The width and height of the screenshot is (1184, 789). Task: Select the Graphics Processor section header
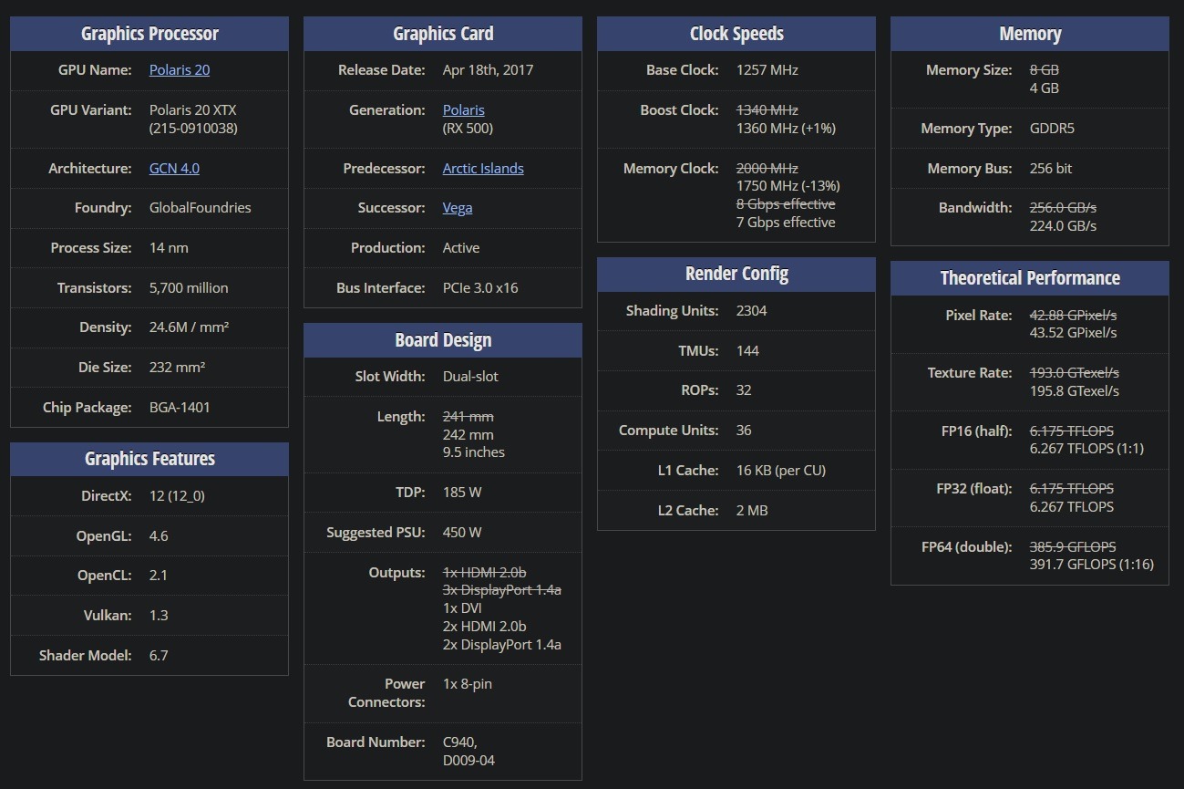(149, 34)
